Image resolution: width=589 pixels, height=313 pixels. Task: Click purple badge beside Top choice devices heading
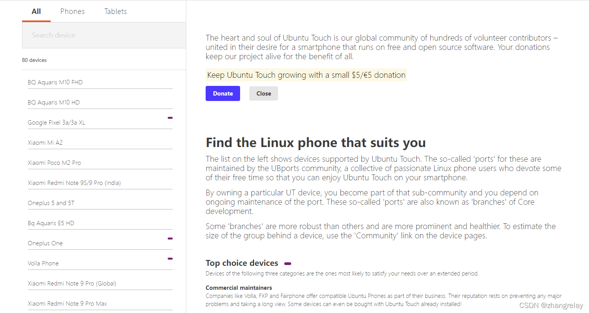pos(288,263)
